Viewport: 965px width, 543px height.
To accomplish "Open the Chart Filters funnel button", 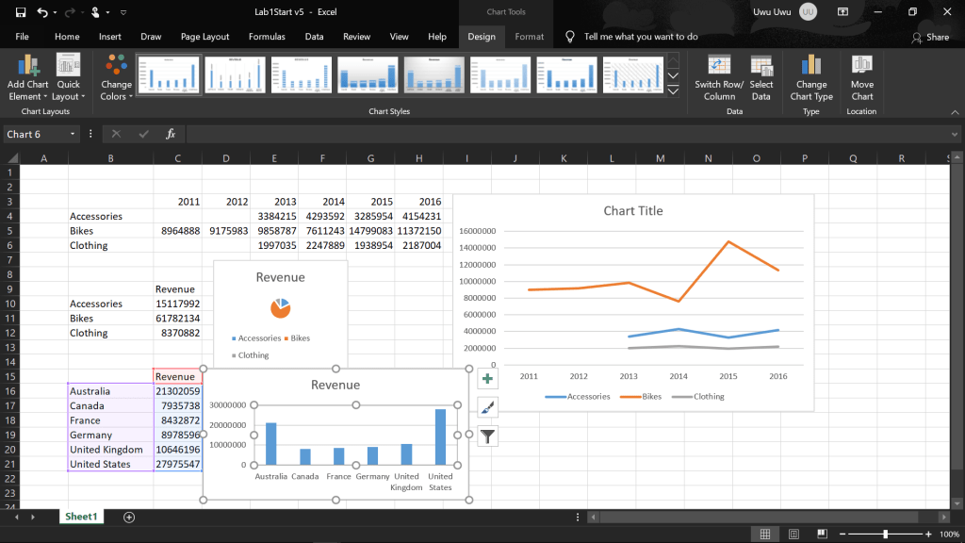I will tap(487, 436).
